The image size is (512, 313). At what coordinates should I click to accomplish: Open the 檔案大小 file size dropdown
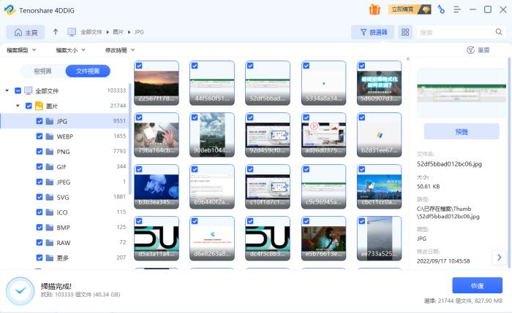[x=70, y=50]
